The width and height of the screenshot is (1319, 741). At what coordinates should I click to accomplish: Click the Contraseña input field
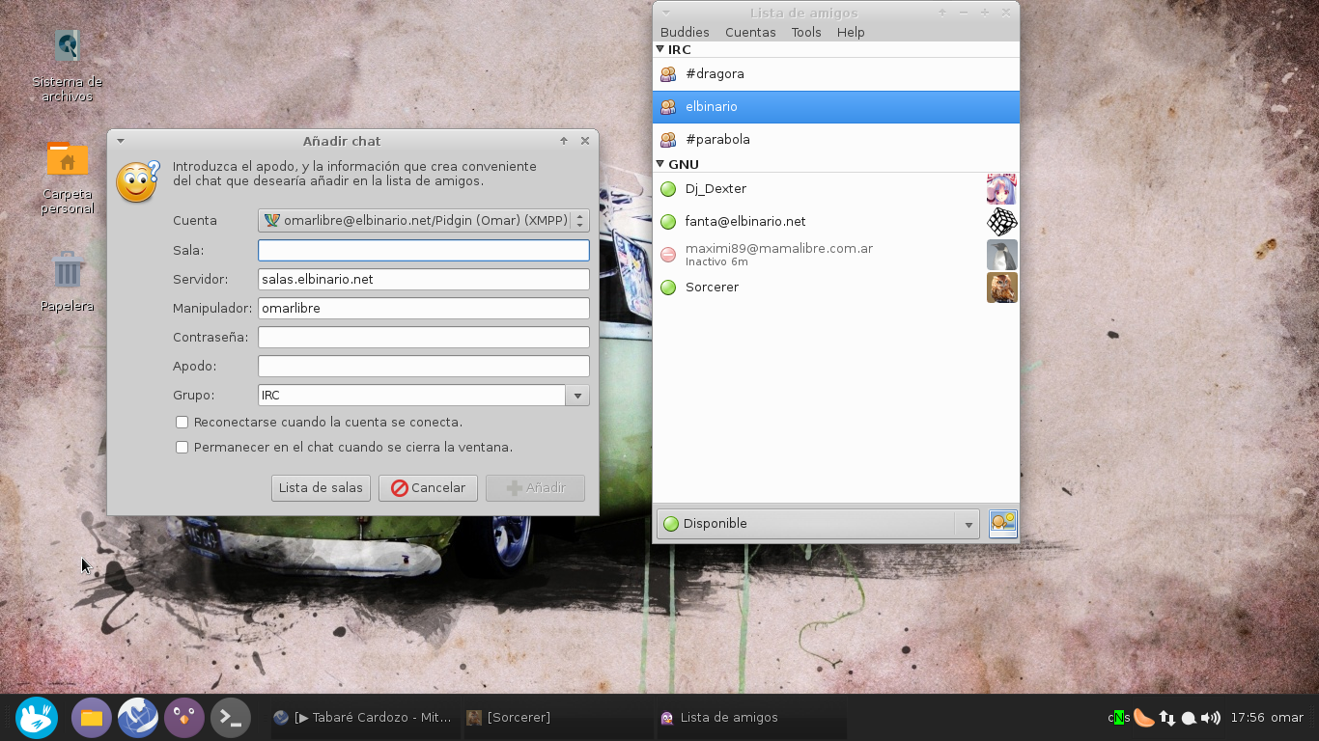click(x=424, y=338)
